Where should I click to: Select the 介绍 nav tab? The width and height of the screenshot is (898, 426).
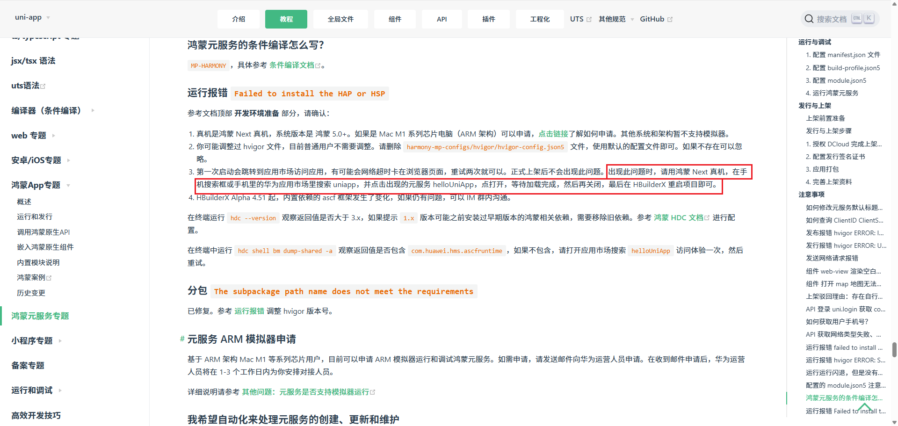tap(239, 19)
